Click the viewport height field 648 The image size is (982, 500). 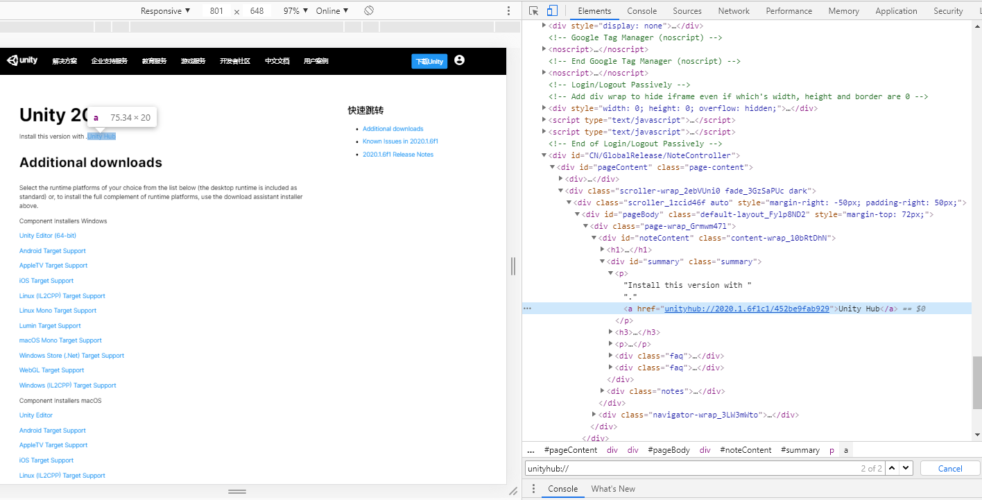(x=257, y=11)
